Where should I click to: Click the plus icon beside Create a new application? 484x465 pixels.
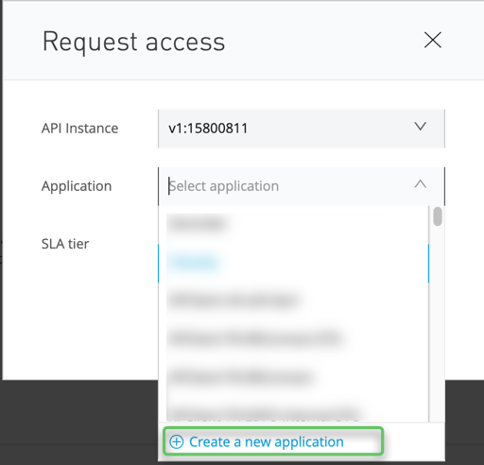point(177,441)
